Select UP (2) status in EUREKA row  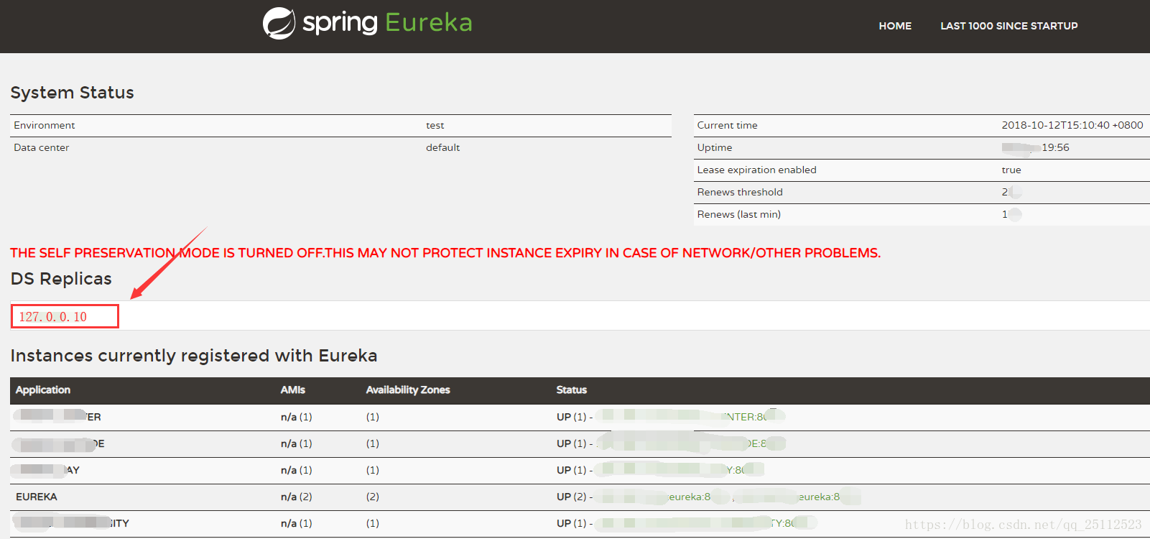point(572,497)
